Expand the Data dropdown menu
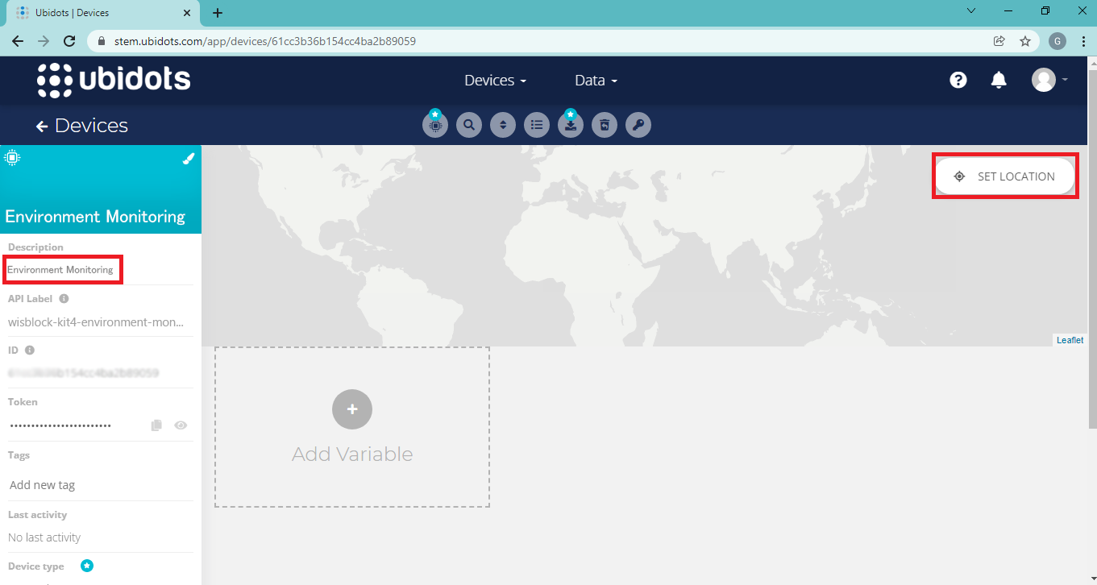The image size is (1097, 585). click(596, 81)
